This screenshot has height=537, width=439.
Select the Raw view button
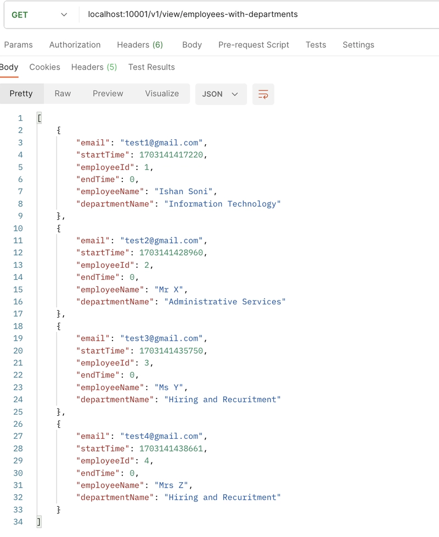tap(63, 93)
